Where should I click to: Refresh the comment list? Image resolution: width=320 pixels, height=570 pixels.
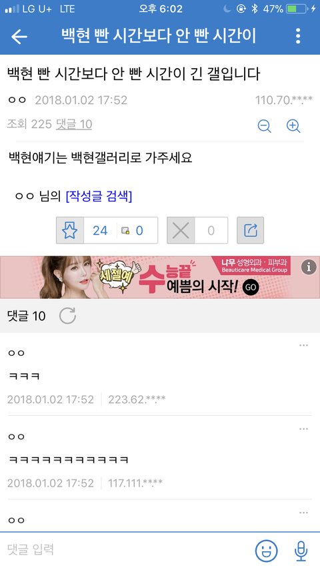67,315
